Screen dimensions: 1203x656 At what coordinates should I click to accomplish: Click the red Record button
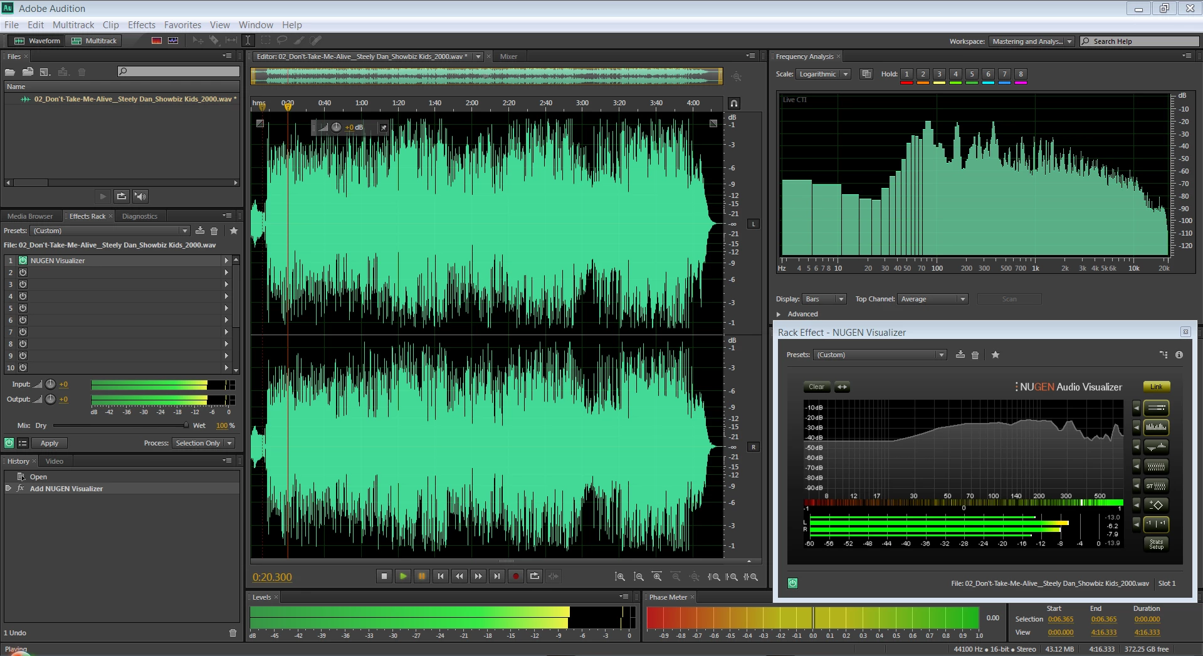point(516,576)
